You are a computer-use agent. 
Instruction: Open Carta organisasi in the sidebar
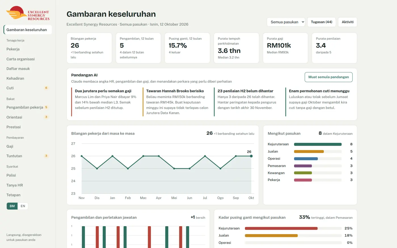coord(28,59)
